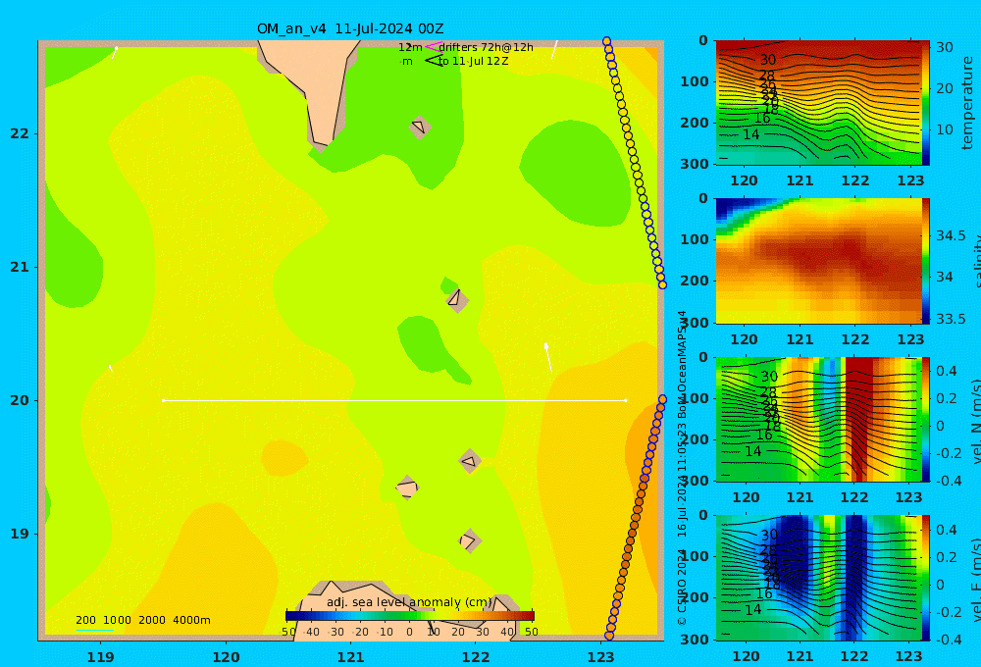Click the temperature color scale bar
Image resolution: width=981 pixels, height=667 pixels.
[926, 103]
